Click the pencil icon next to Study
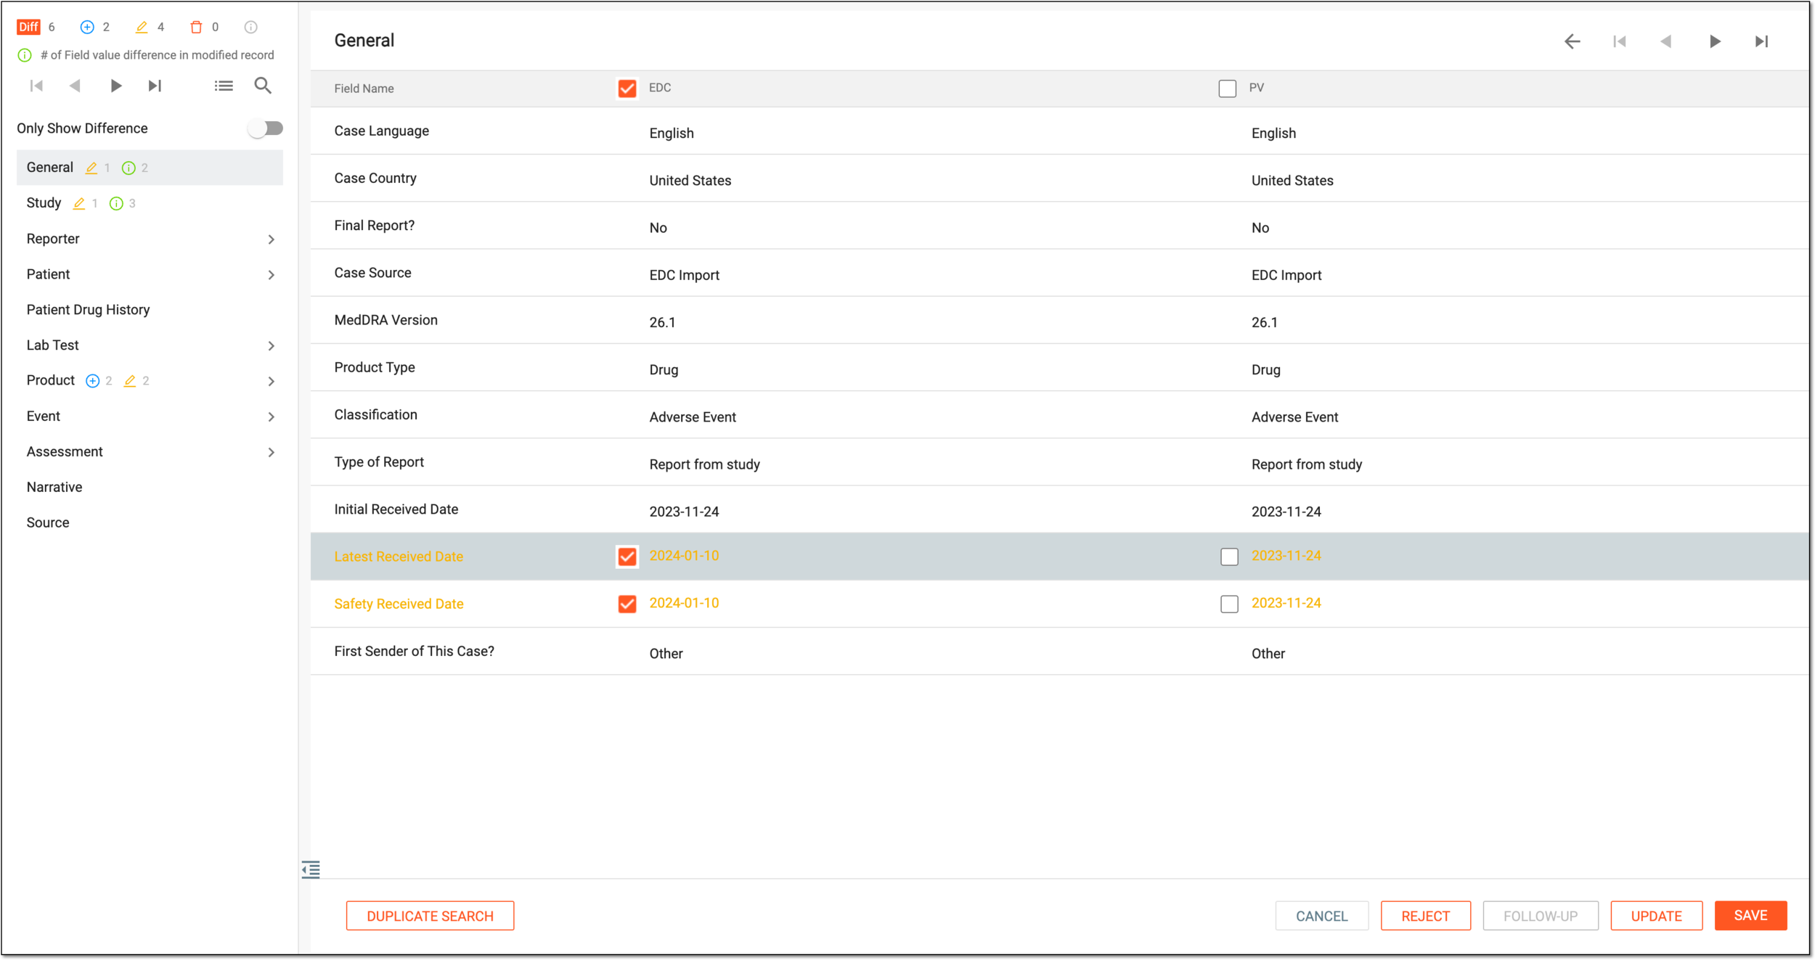Image resolution: width=1815 pixels, height=960 pixels. click(79, 204)
